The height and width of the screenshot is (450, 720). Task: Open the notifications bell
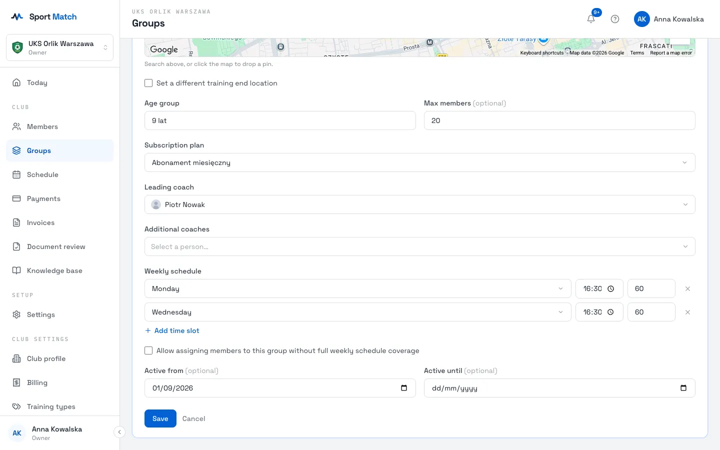tap(591, 19)
